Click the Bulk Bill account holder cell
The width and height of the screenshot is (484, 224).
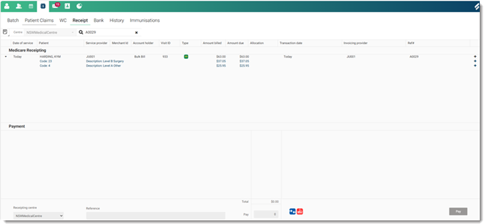pos(140,56)
